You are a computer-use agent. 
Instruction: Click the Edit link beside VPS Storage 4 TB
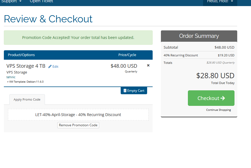coord(55,67)
